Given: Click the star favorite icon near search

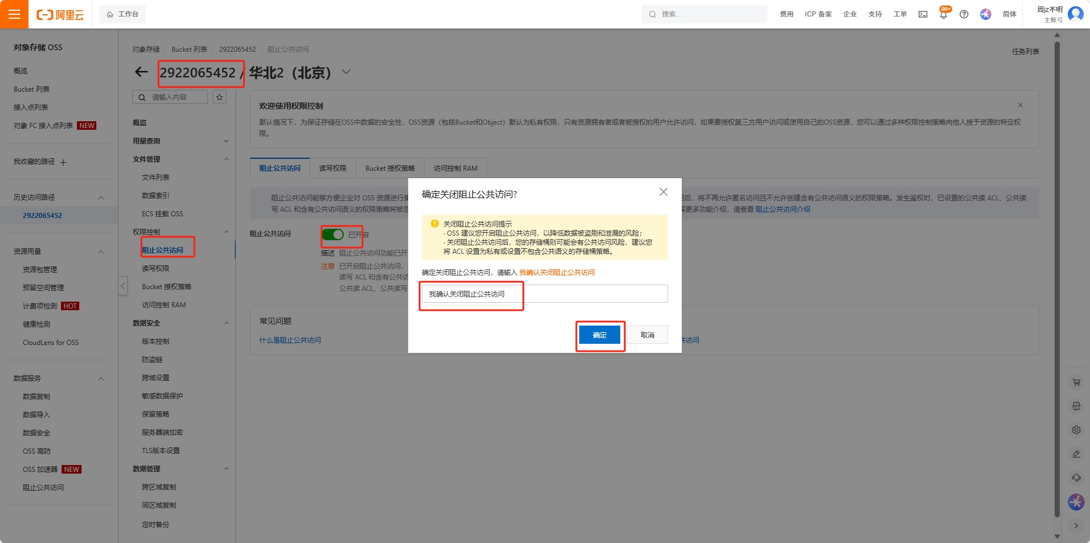Looking at the screenshot, I should coord(219,97).
